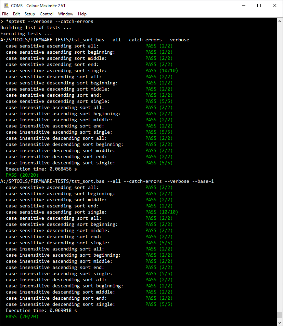The height and width of the screenshot is (326, 283).
Task: Click the first 'PASS (20/20)' summary
Action: point(22,175)
